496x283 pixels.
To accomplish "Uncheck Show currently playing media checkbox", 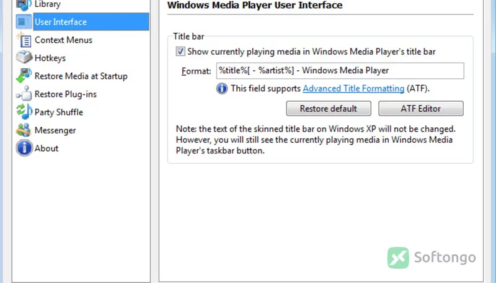I will point(180,52).
